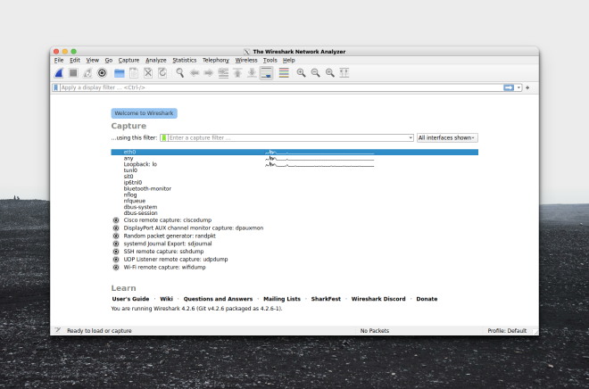The image size is (589, 389).
Task: Jump to last packet icon
Action: (x=252, y=73)
